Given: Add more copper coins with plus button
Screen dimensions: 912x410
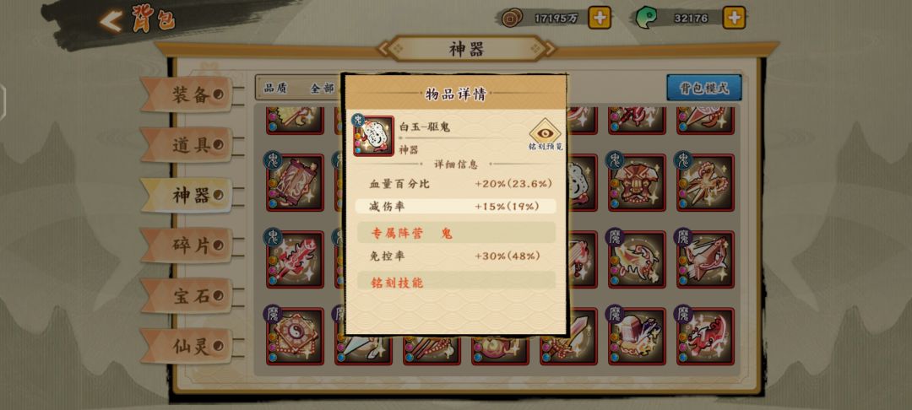Looking at the screenshot, I should tap(600, 18).
